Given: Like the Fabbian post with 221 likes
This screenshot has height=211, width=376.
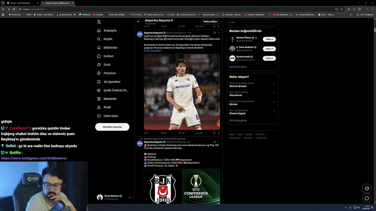Looking at the screenshot, I should (182, 133).
